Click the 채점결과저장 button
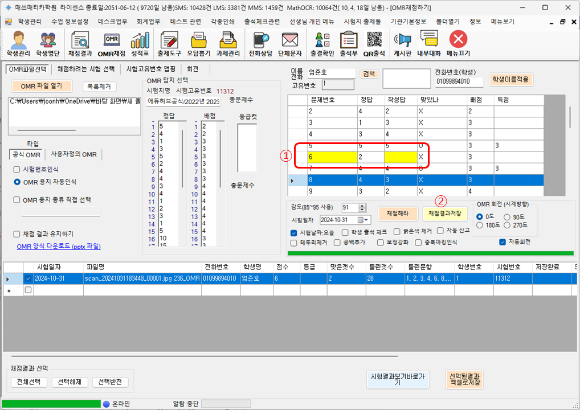 click(444, 214)
